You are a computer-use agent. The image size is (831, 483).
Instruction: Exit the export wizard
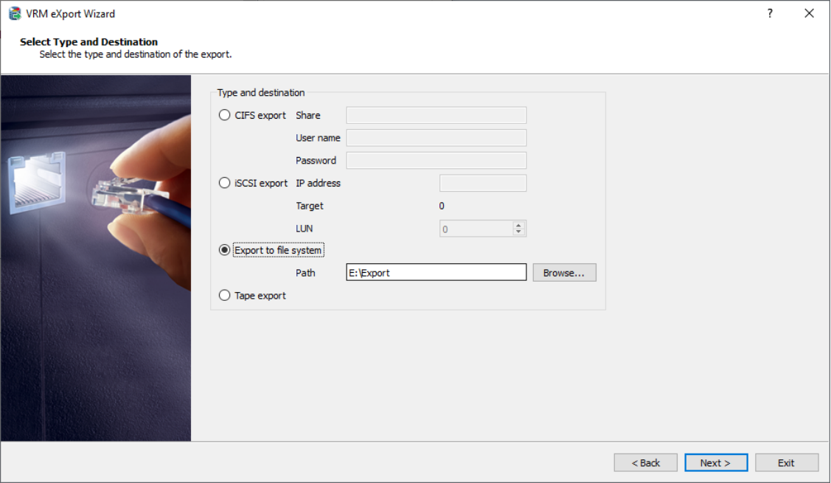787,463
